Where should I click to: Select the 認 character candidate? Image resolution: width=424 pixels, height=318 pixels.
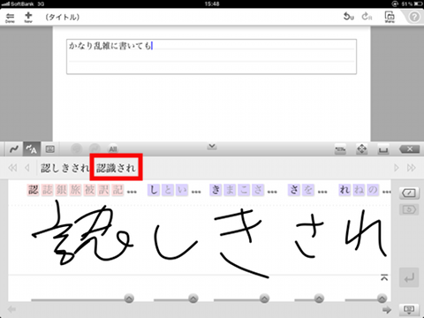pos(34,190)
